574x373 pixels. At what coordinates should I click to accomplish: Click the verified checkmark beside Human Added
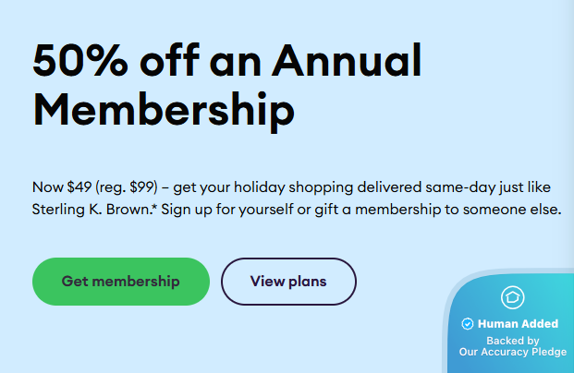(467, 324)
